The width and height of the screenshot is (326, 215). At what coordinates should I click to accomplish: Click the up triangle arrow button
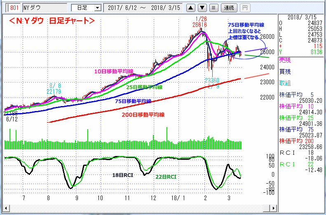(x=190, y=8)
